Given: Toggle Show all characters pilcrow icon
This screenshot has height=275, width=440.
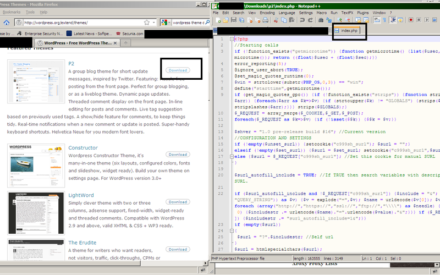Looking at the screenshot, I should coord(384,20).
